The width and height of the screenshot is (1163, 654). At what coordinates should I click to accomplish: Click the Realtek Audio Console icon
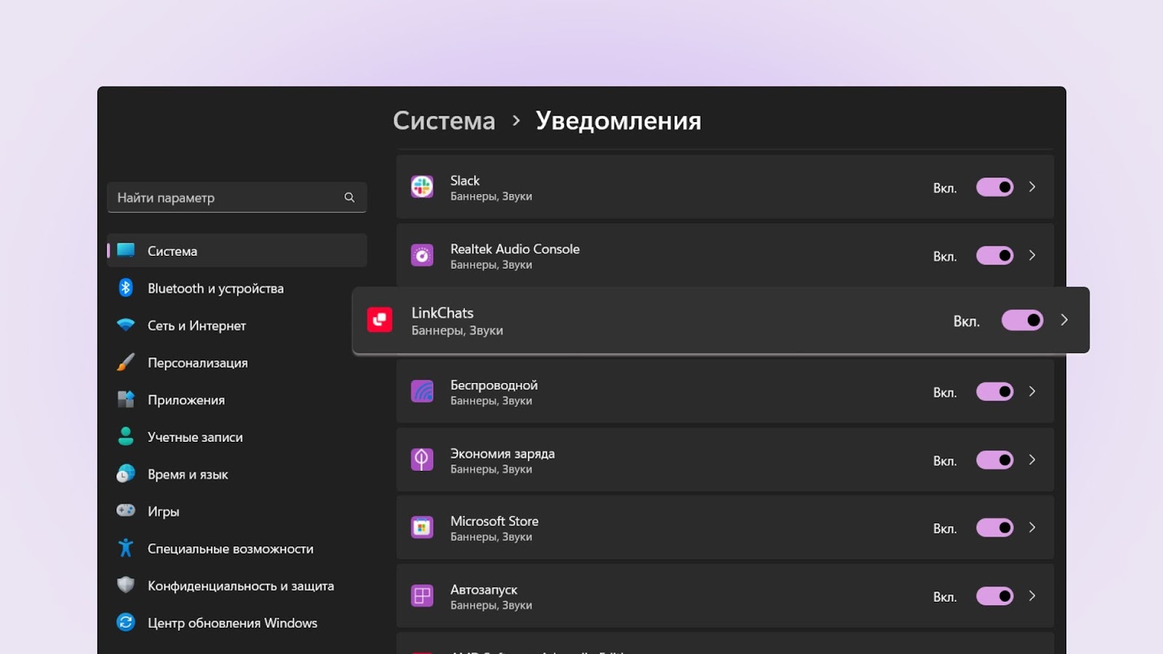click(422, 255)
